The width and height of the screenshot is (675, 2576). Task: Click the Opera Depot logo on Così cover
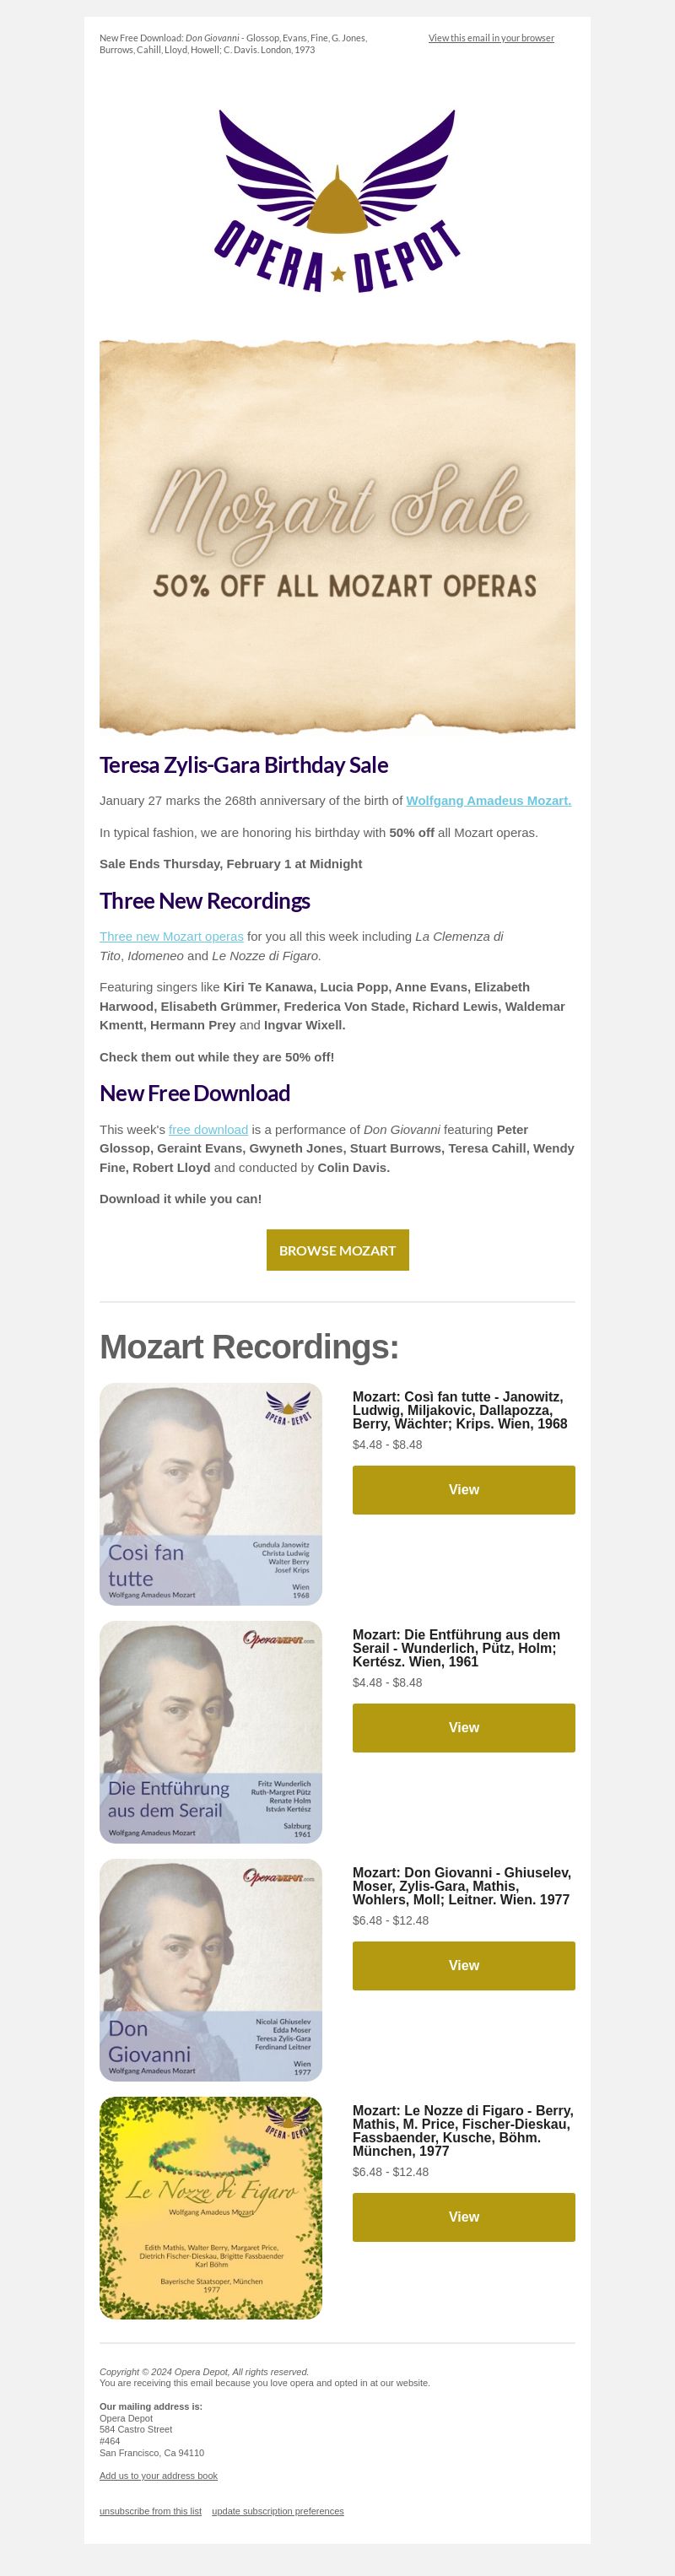point(289,1407)
